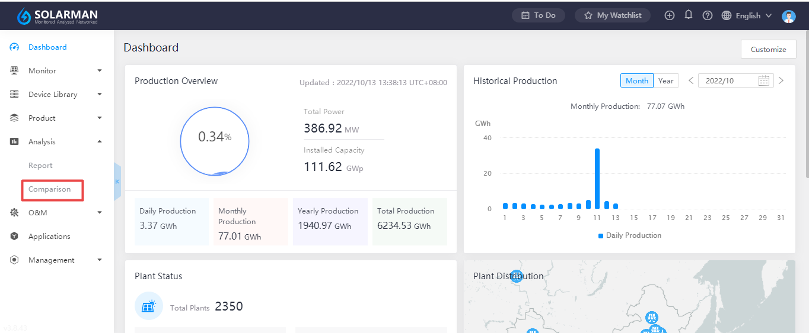
Task: Click the Applications cube icon
Action: [15, 236]
